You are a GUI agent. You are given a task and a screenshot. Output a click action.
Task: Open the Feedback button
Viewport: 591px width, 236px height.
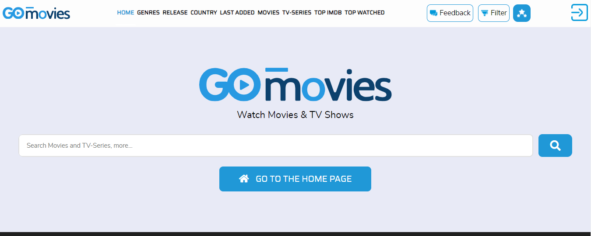tap(450, 13)
